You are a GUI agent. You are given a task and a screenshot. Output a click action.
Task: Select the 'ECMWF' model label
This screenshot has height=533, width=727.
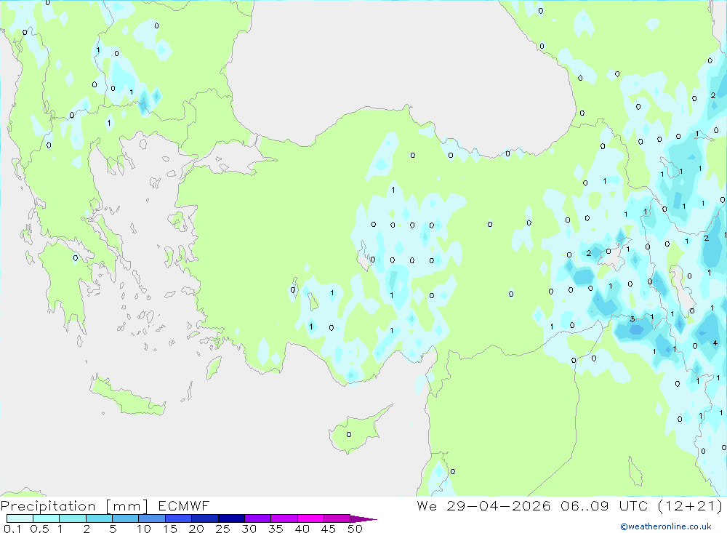click(x=184, y=506)
